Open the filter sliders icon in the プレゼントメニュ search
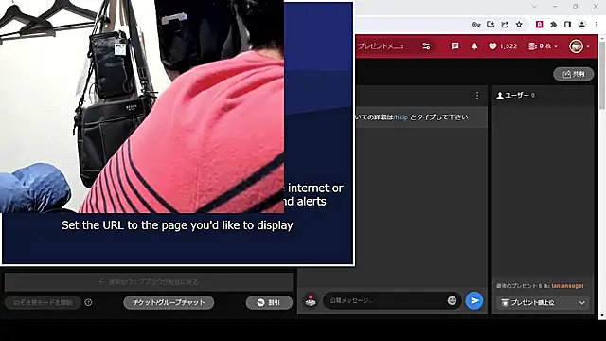 point(426,46)
